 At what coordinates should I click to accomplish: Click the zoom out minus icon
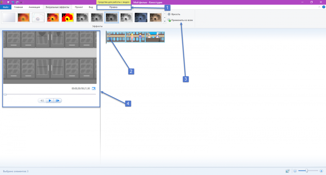[295, 171]
